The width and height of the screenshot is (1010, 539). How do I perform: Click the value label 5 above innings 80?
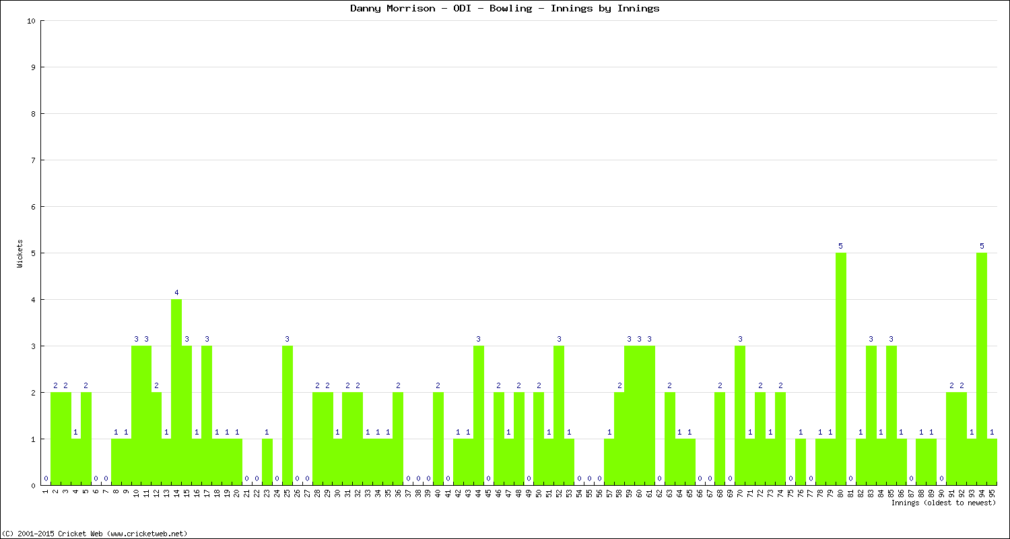[x=841, y=246]
